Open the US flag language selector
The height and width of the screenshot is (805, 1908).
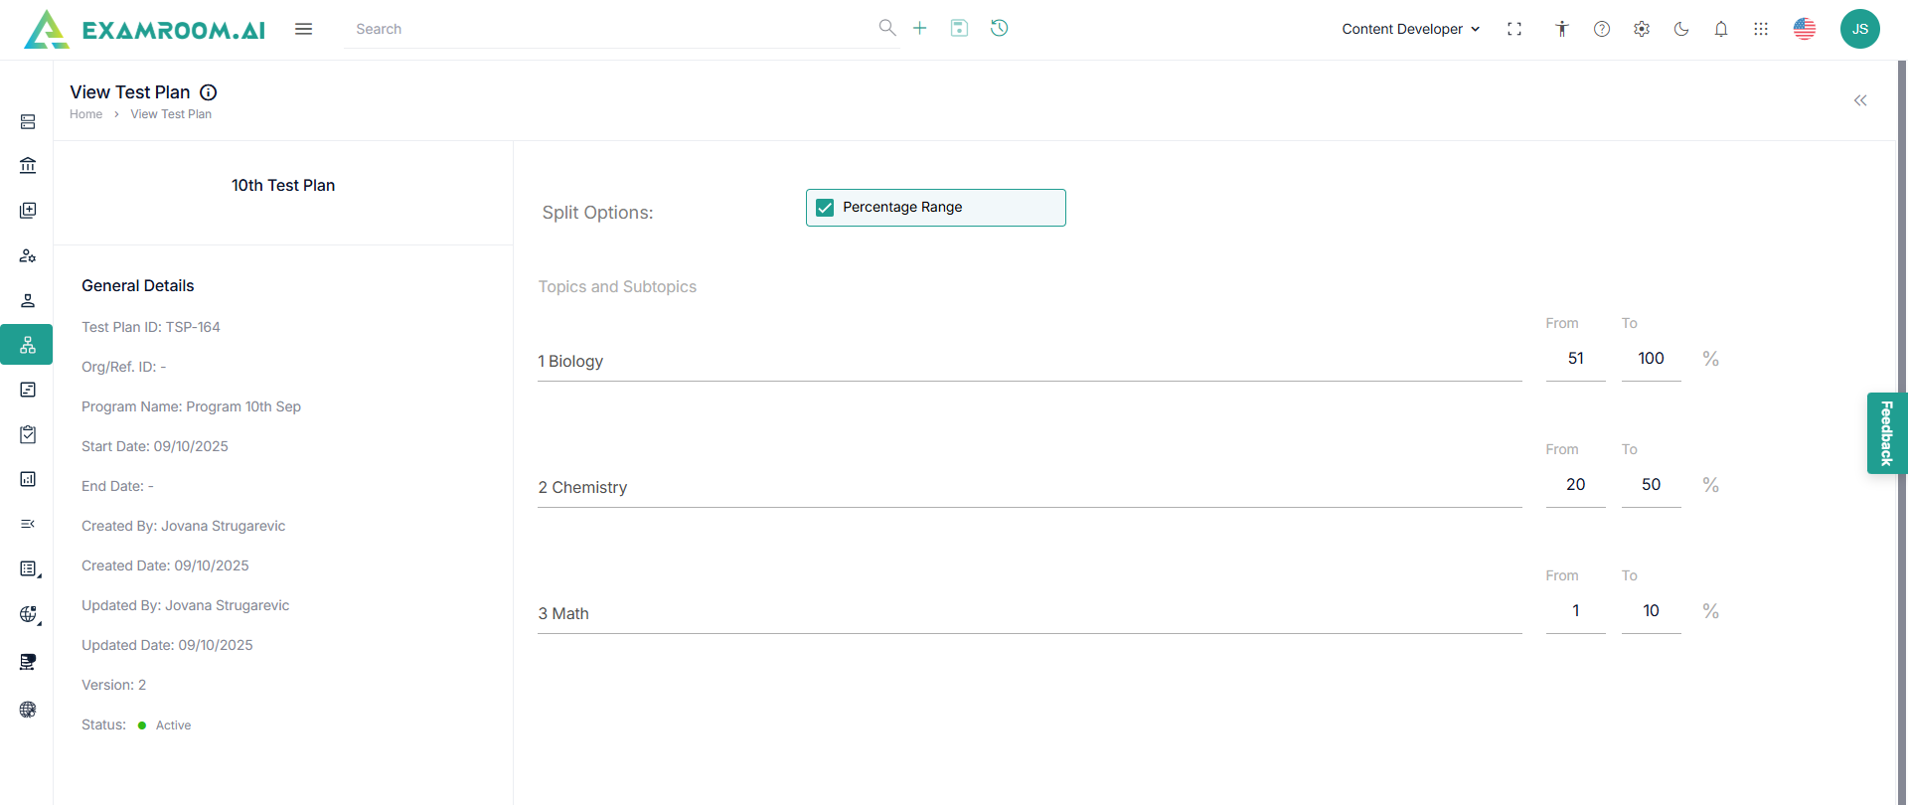[x=1804, y=29]
